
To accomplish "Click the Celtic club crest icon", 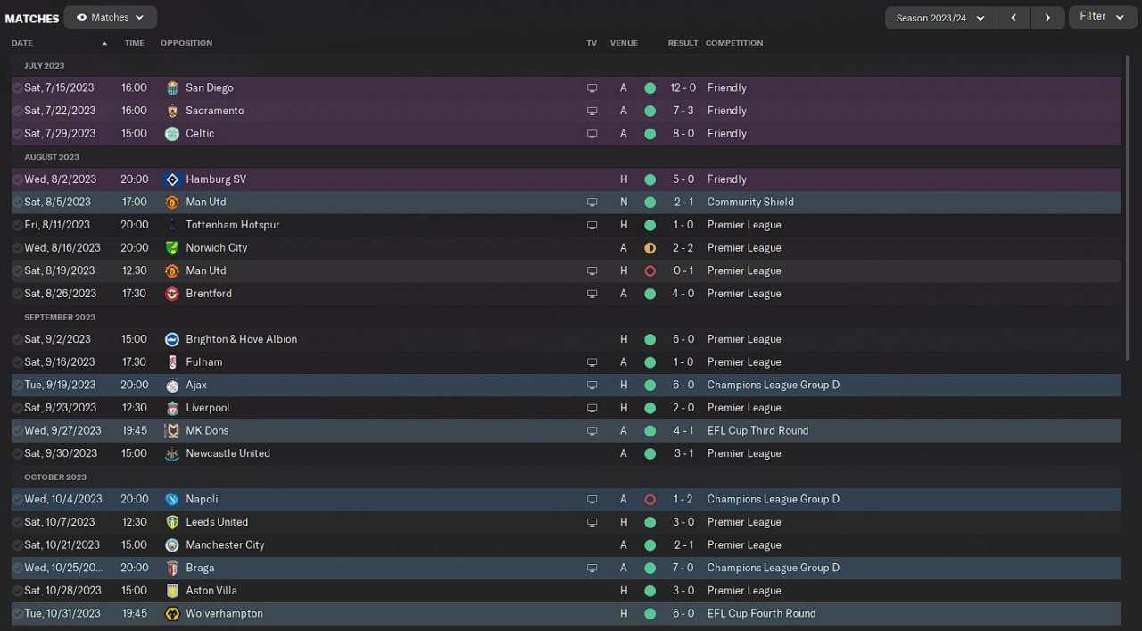I will tap(172, 134).
